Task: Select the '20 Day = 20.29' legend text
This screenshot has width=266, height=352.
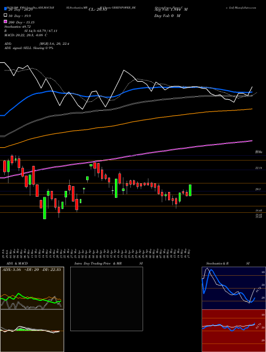Action: (21, 10)
